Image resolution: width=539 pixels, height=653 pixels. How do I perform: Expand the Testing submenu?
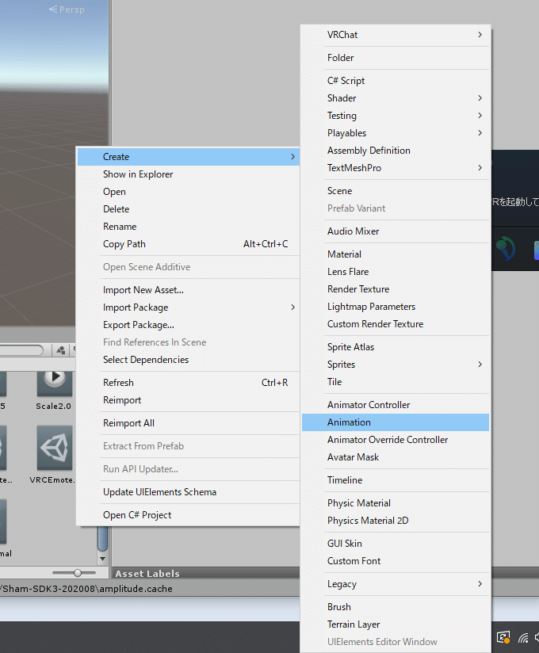pyautogui.click(x=396, y=116)
